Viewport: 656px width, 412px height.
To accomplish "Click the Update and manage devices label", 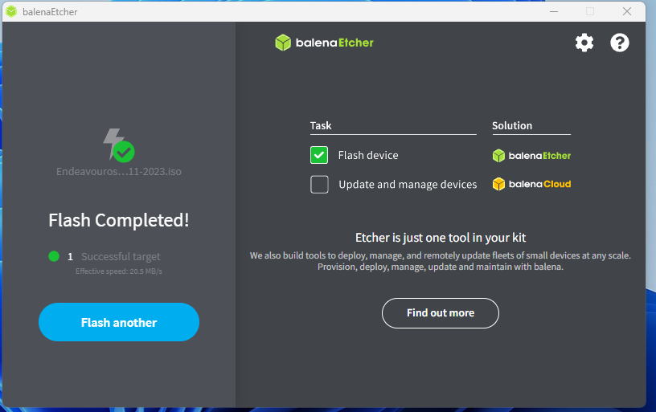I will pos(408,185).
